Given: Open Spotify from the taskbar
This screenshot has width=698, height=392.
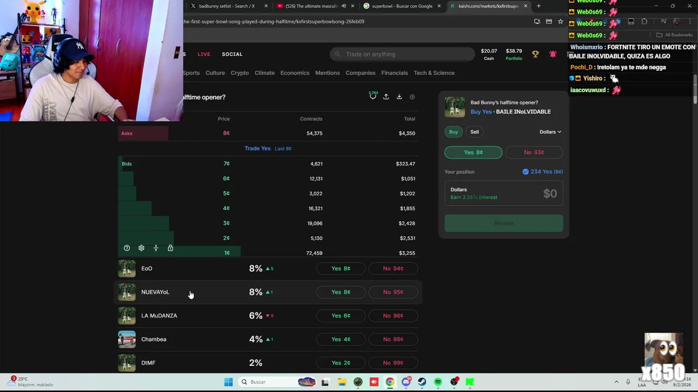Looking at the screenshot, I should [x=438, y=382].
